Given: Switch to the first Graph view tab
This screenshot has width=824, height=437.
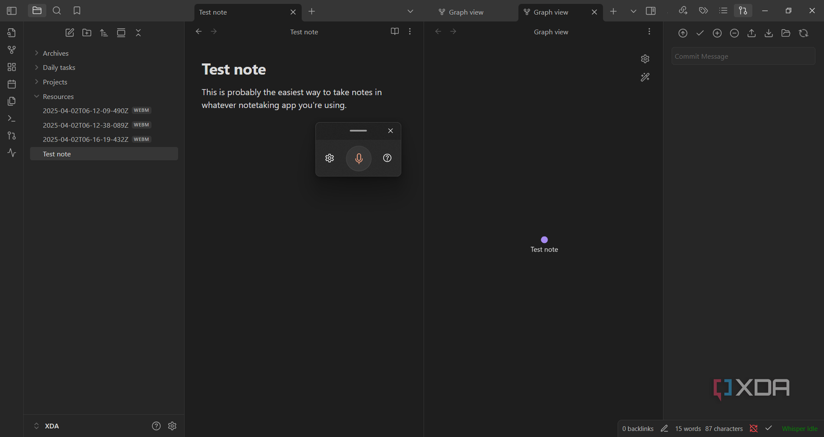Looking at the screenshot, I should coord(461,12).
